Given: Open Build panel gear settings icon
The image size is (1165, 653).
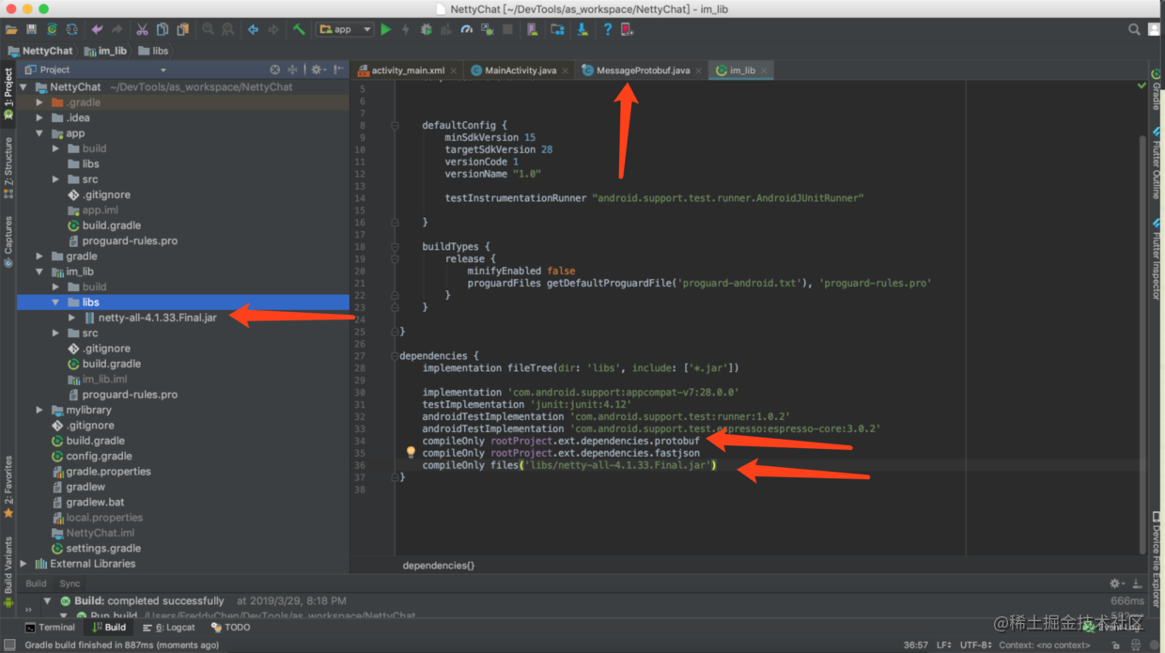Looking at the screenshot, I should click(x=1116, y=583).
